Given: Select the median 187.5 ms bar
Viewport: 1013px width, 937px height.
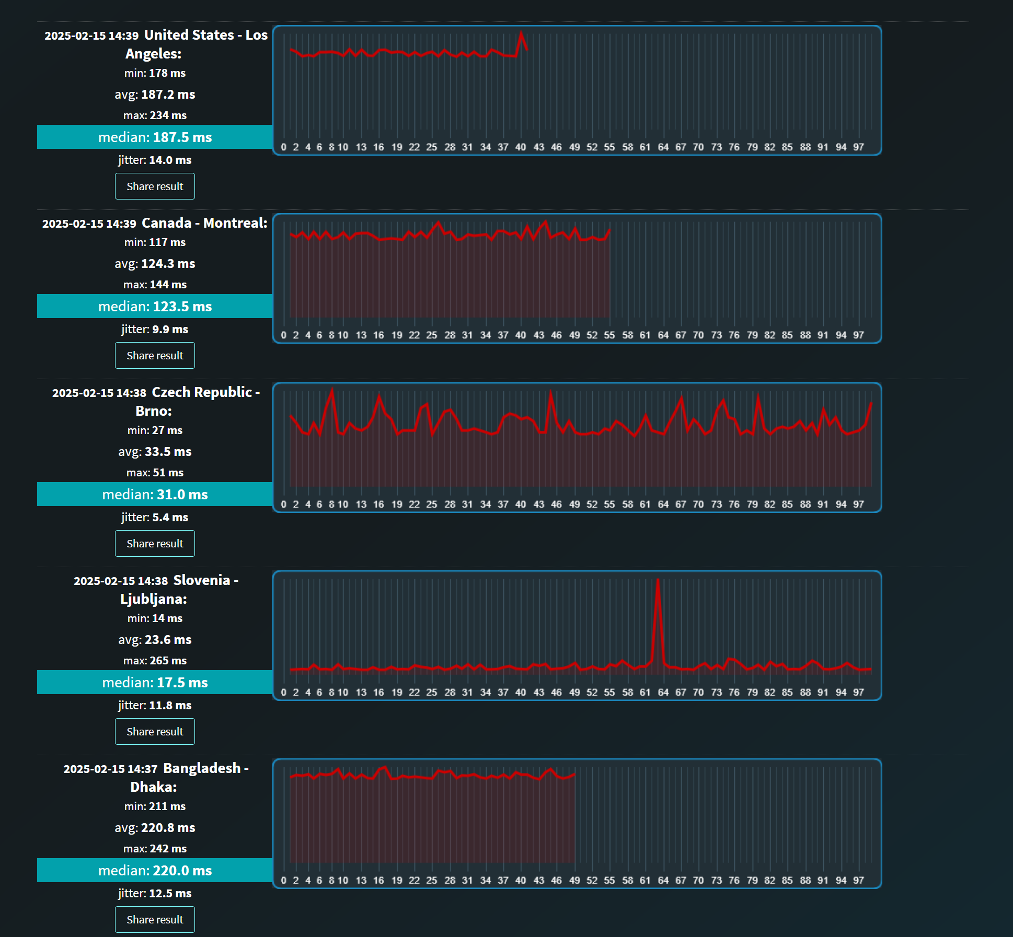Looking at the screenshot, I should [155, 137].
